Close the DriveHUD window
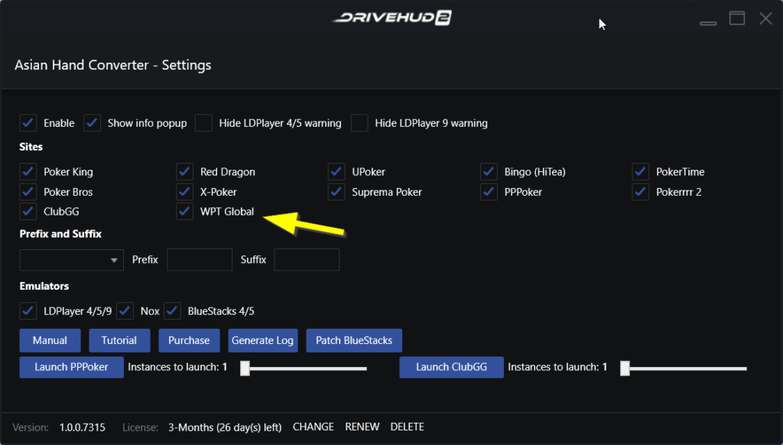 click(x=765, y=19)
